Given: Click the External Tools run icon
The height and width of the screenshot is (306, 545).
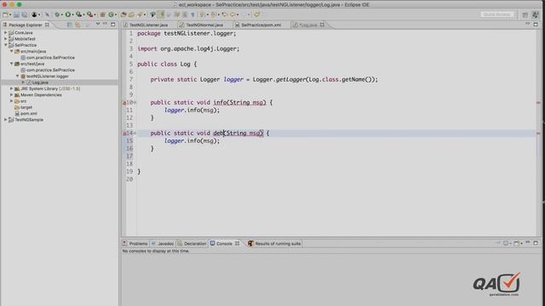Looking at the screenshot, I should 90,14.
